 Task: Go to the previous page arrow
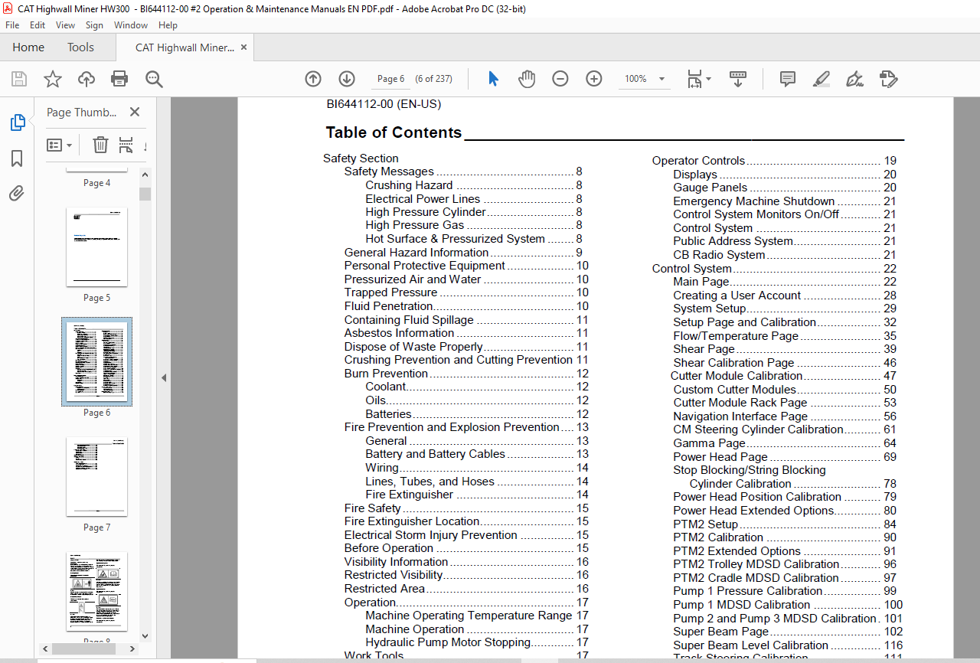(313, 79)
